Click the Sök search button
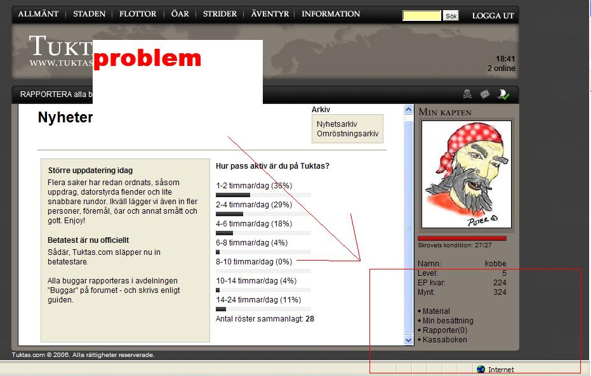This screenshot has width=591, height=376. point(451,16)
